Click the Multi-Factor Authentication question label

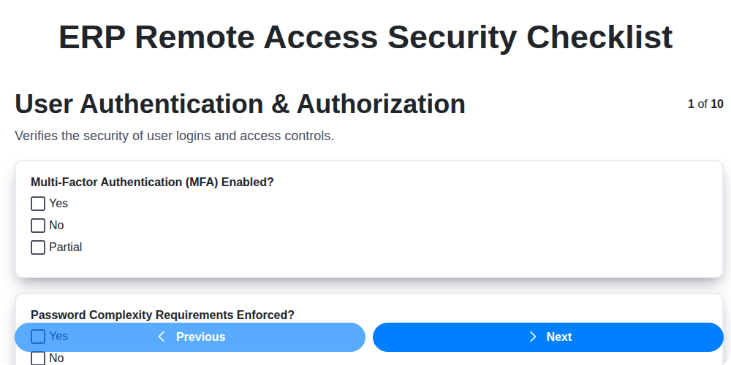tap(152, 182)
